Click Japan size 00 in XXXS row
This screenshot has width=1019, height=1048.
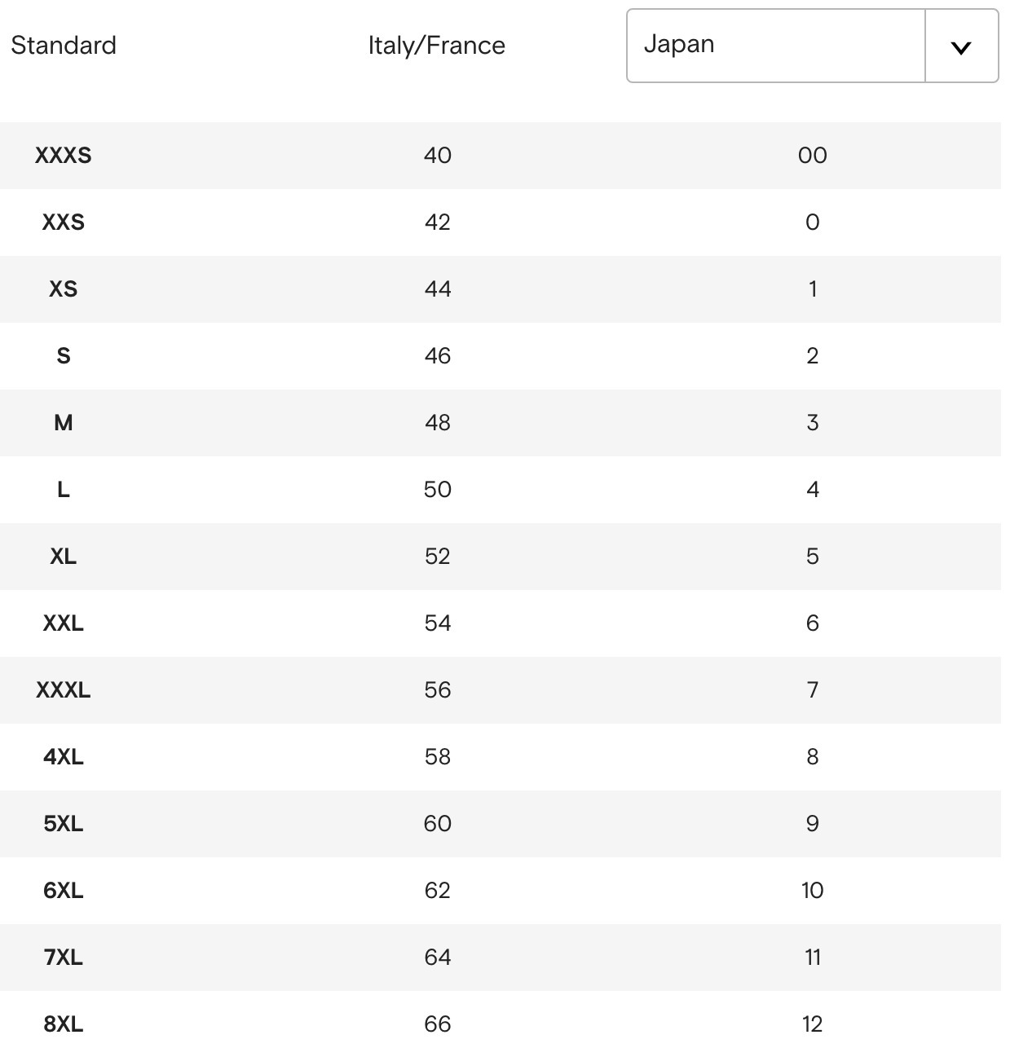tap(813, 155)
